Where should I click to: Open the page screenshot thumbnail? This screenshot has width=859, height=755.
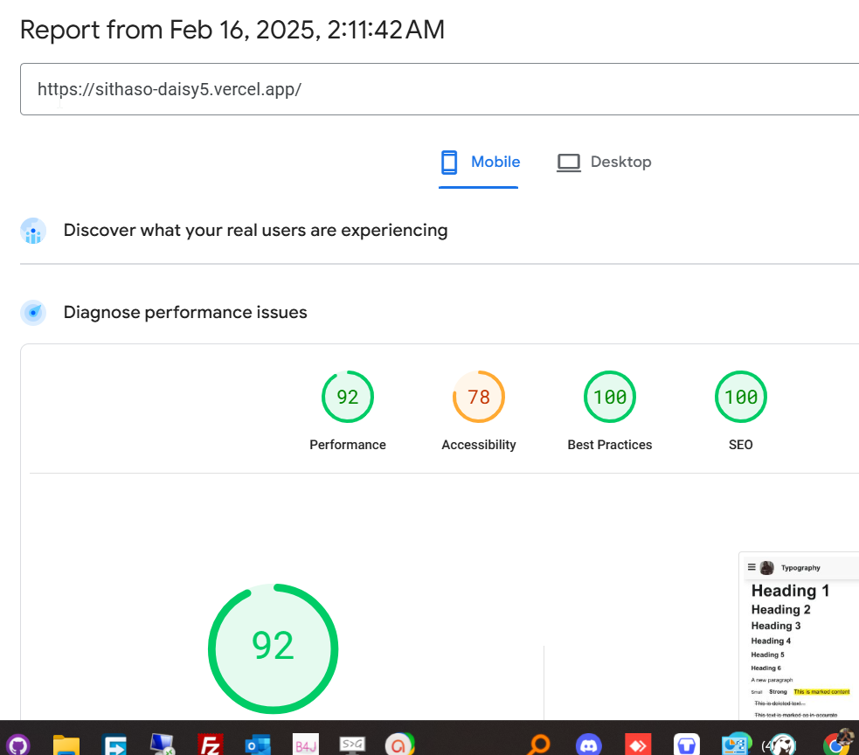(x=799, y=636)
